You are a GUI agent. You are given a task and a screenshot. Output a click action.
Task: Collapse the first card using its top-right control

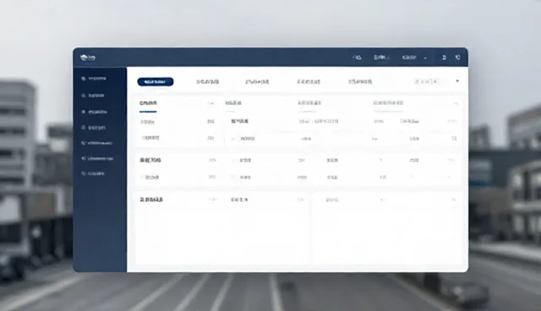[456, 103]
